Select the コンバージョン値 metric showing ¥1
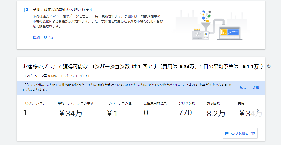The width and height of the screenshot is (281, 145). tap(118, 109)
